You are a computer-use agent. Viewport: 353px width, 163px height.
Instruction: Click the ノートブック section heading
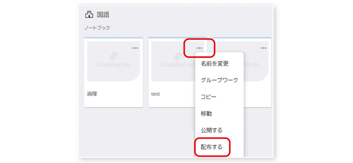click(97, 28)
